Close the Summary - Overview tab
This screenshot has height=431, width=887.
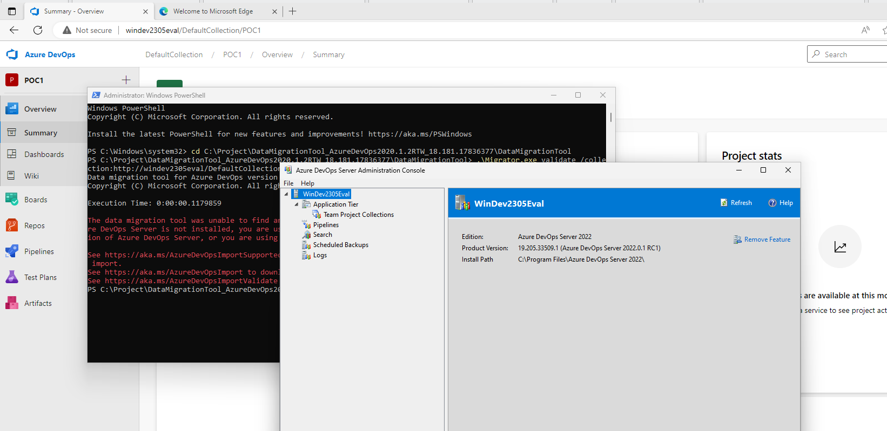click(145, 11)
